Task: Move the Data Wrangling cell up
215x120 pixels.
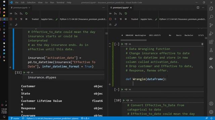Action: [110, 44]
